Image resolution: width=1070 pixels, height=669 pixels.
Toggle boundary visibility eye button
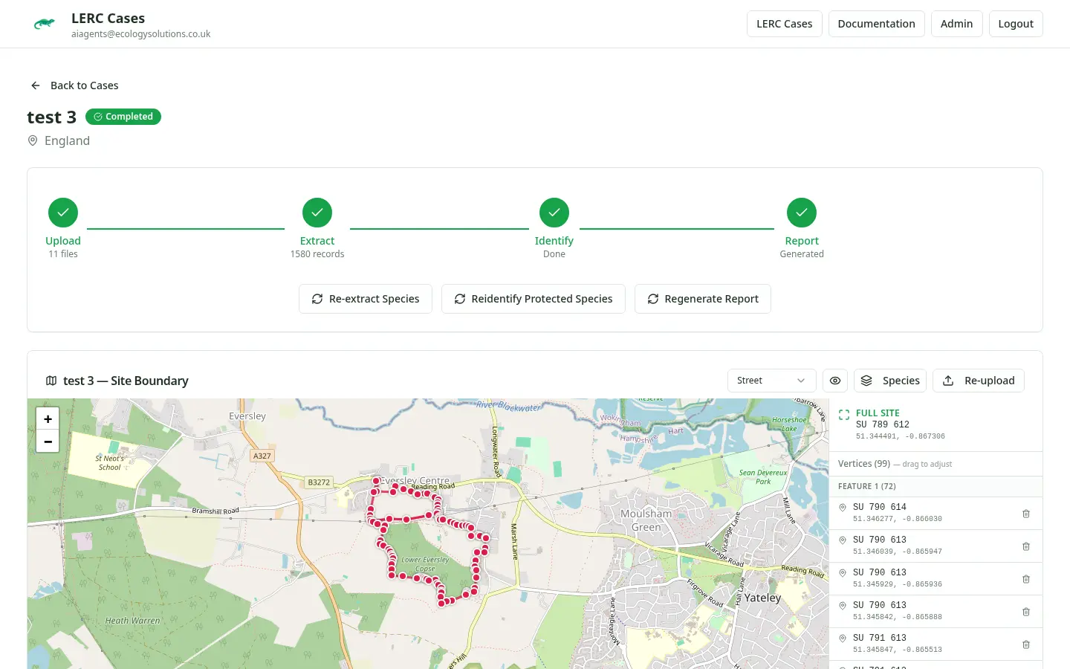pos(835,381)
